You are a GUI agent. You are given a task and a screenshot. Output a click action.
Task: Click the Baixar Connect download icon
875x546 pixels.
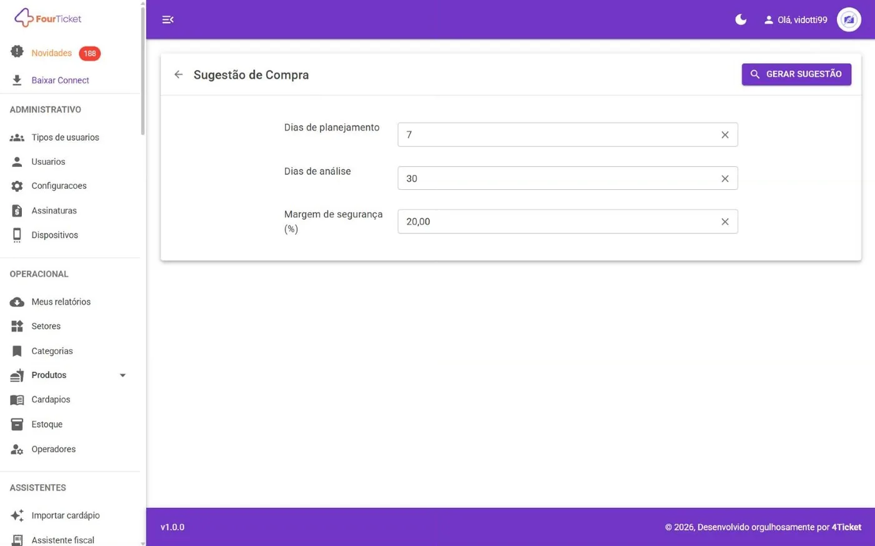pyautogui.click(x=17, y=80)
